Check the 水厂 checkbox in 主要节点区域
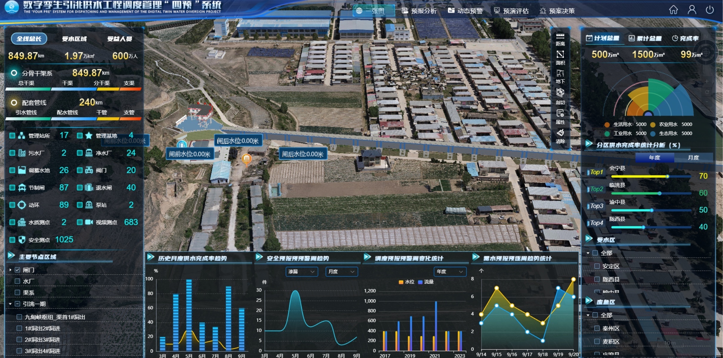Viewport: 723px width, 358px height. [x=17, y=281]
